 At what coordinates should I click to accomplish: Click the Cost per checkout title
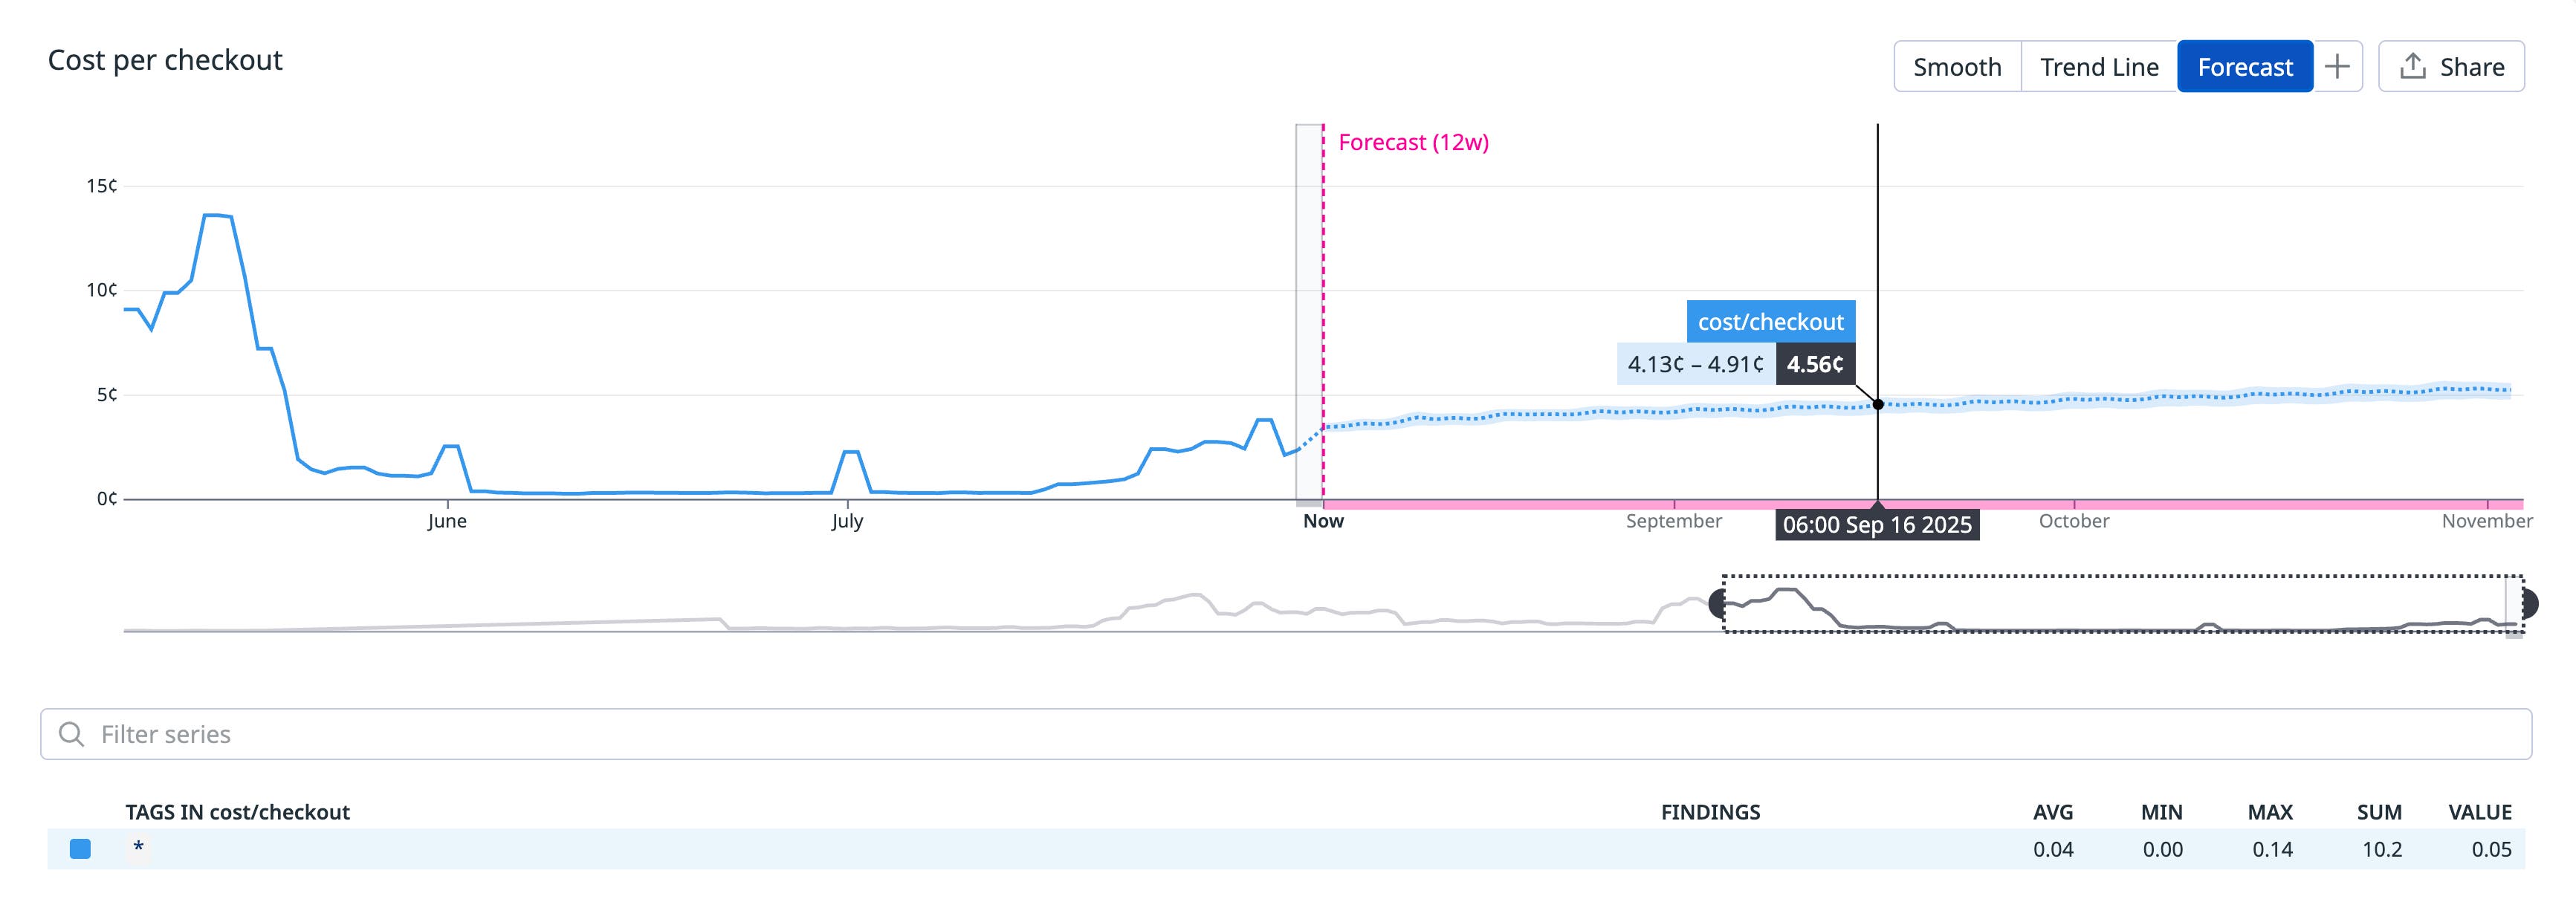(x=166, y=59)
